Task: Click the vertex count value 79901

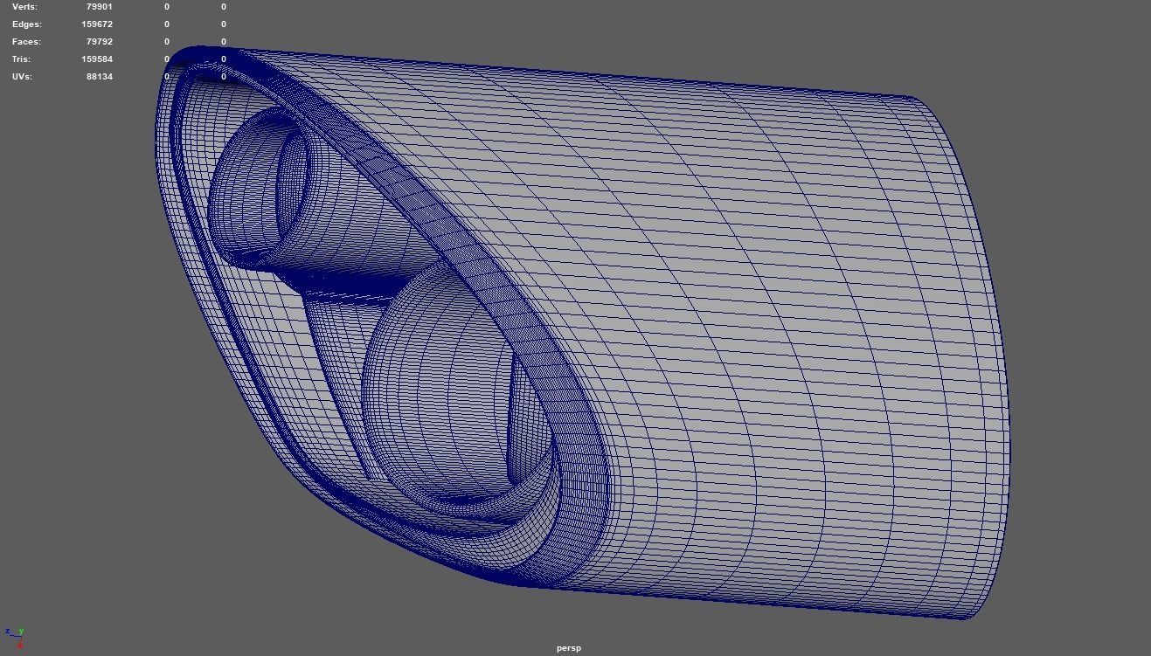Action: [100, 7]
